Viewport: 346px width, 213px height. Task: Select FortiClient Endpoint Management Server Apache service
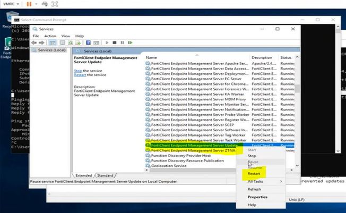(220, 63)
